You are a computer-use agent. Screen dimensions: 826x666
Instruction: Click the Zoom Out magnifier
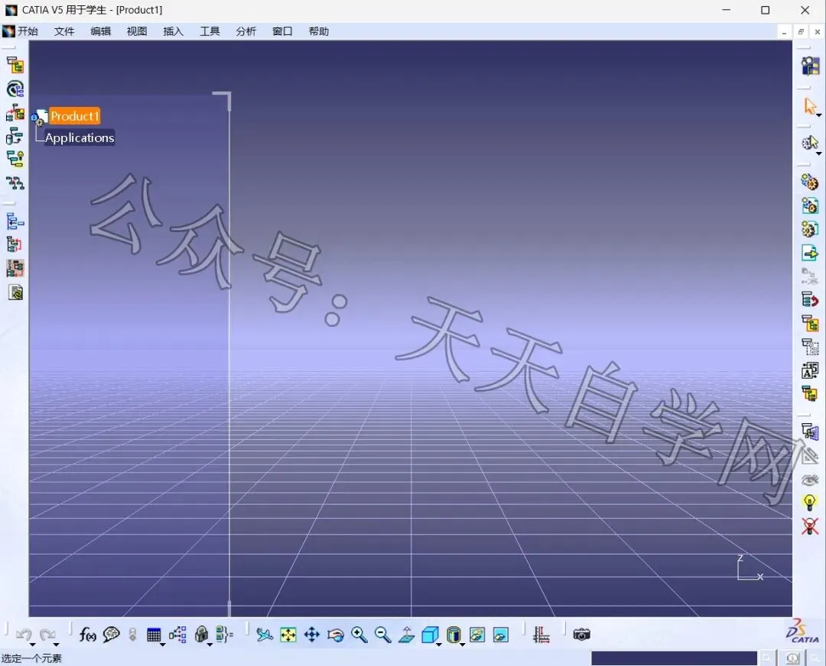pyautogui.click(x=383, y=635)
